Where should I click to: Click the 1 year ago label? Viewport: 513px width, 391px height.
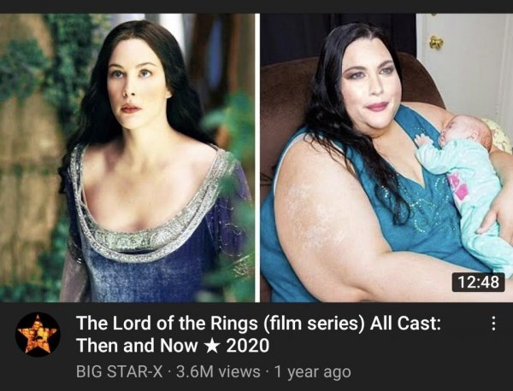click(312, 371)
